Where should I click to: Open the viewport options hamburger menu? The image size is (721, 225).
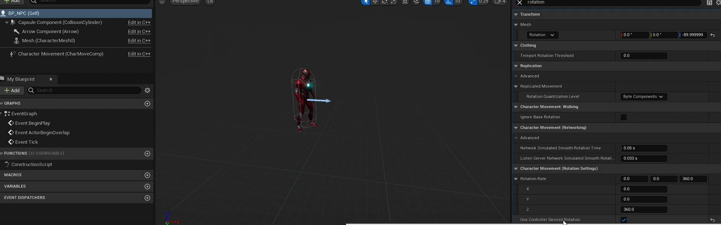(162, 2)
